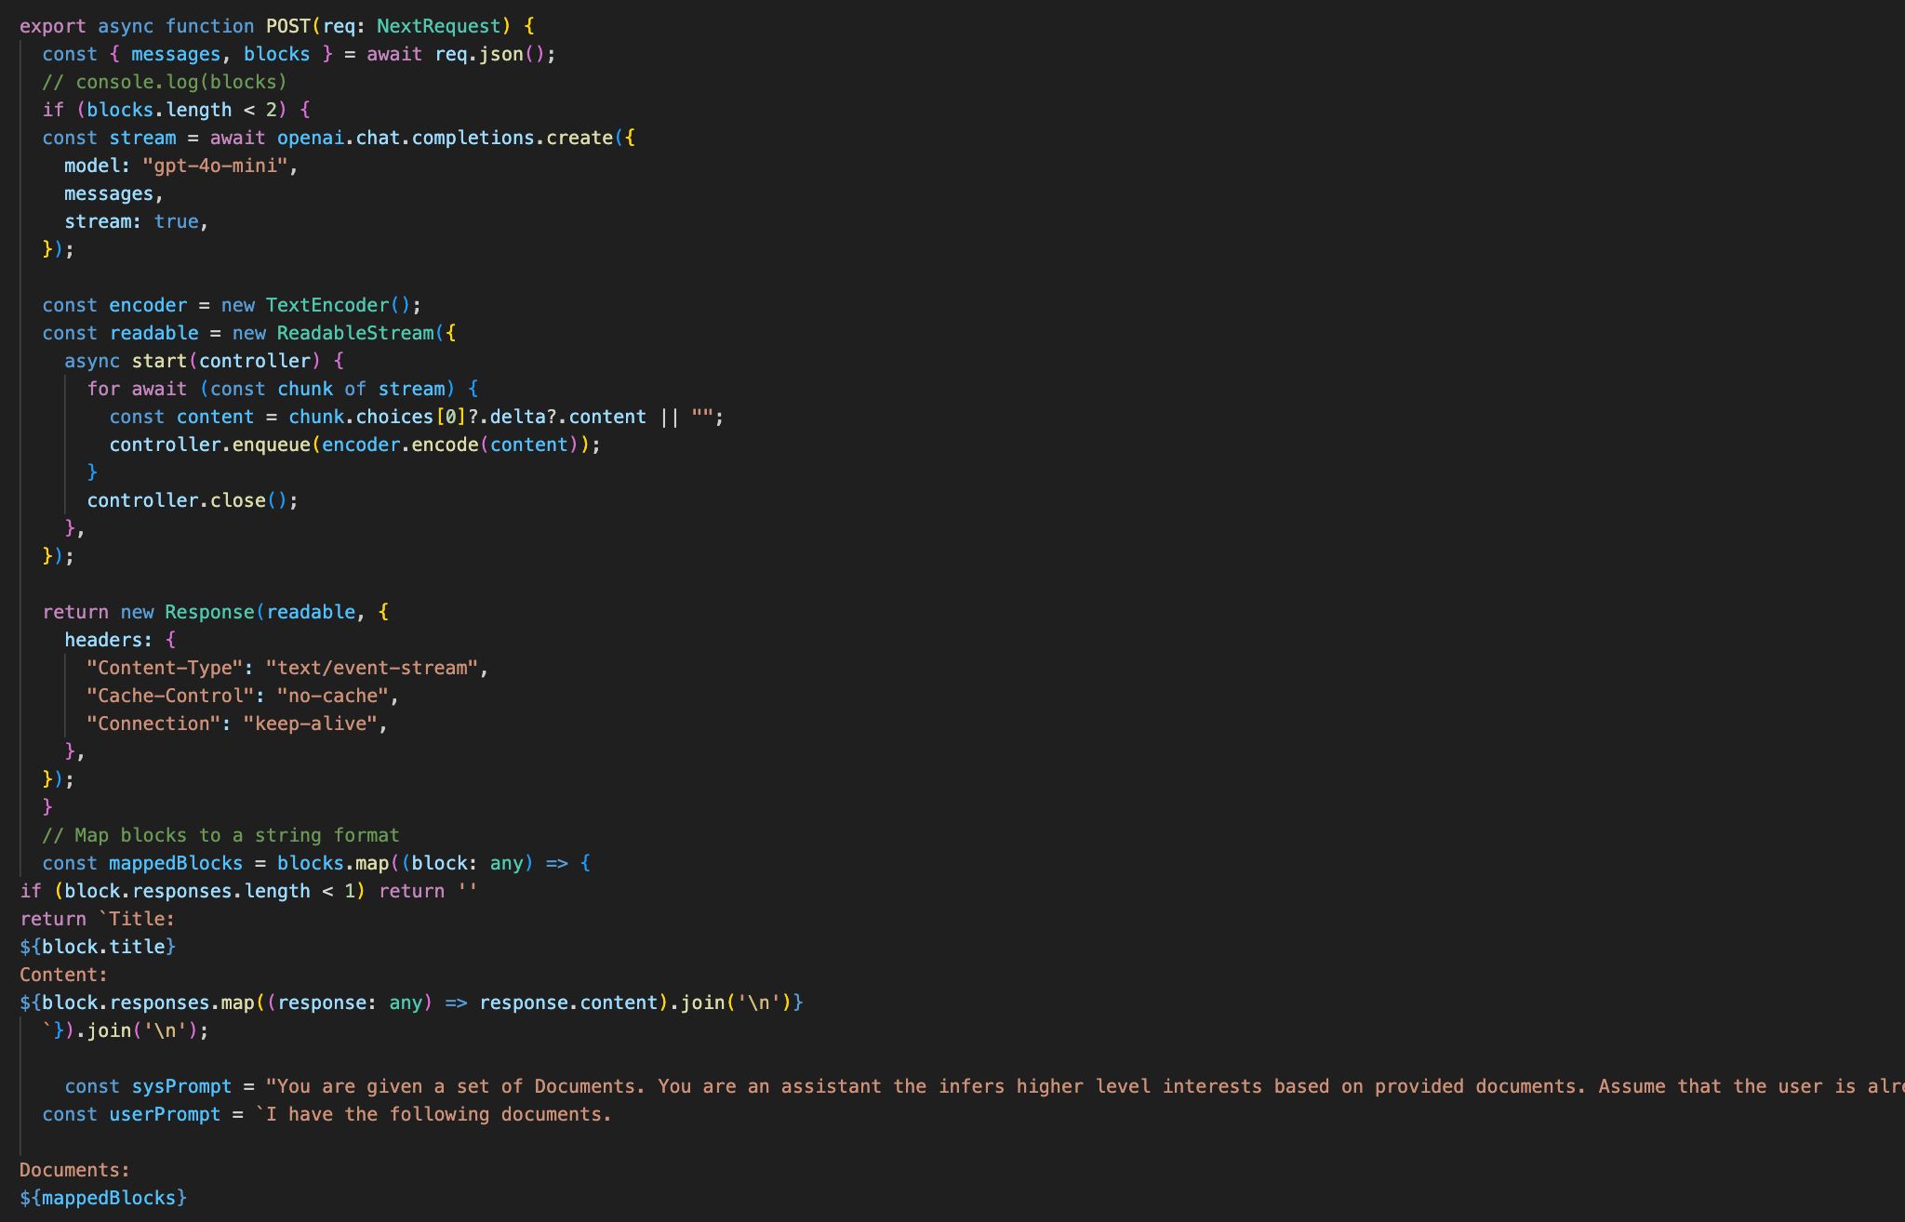1905x1222 pixels.
Task: Select the "keep-alive" value
Action: click(x=311, y=724)
